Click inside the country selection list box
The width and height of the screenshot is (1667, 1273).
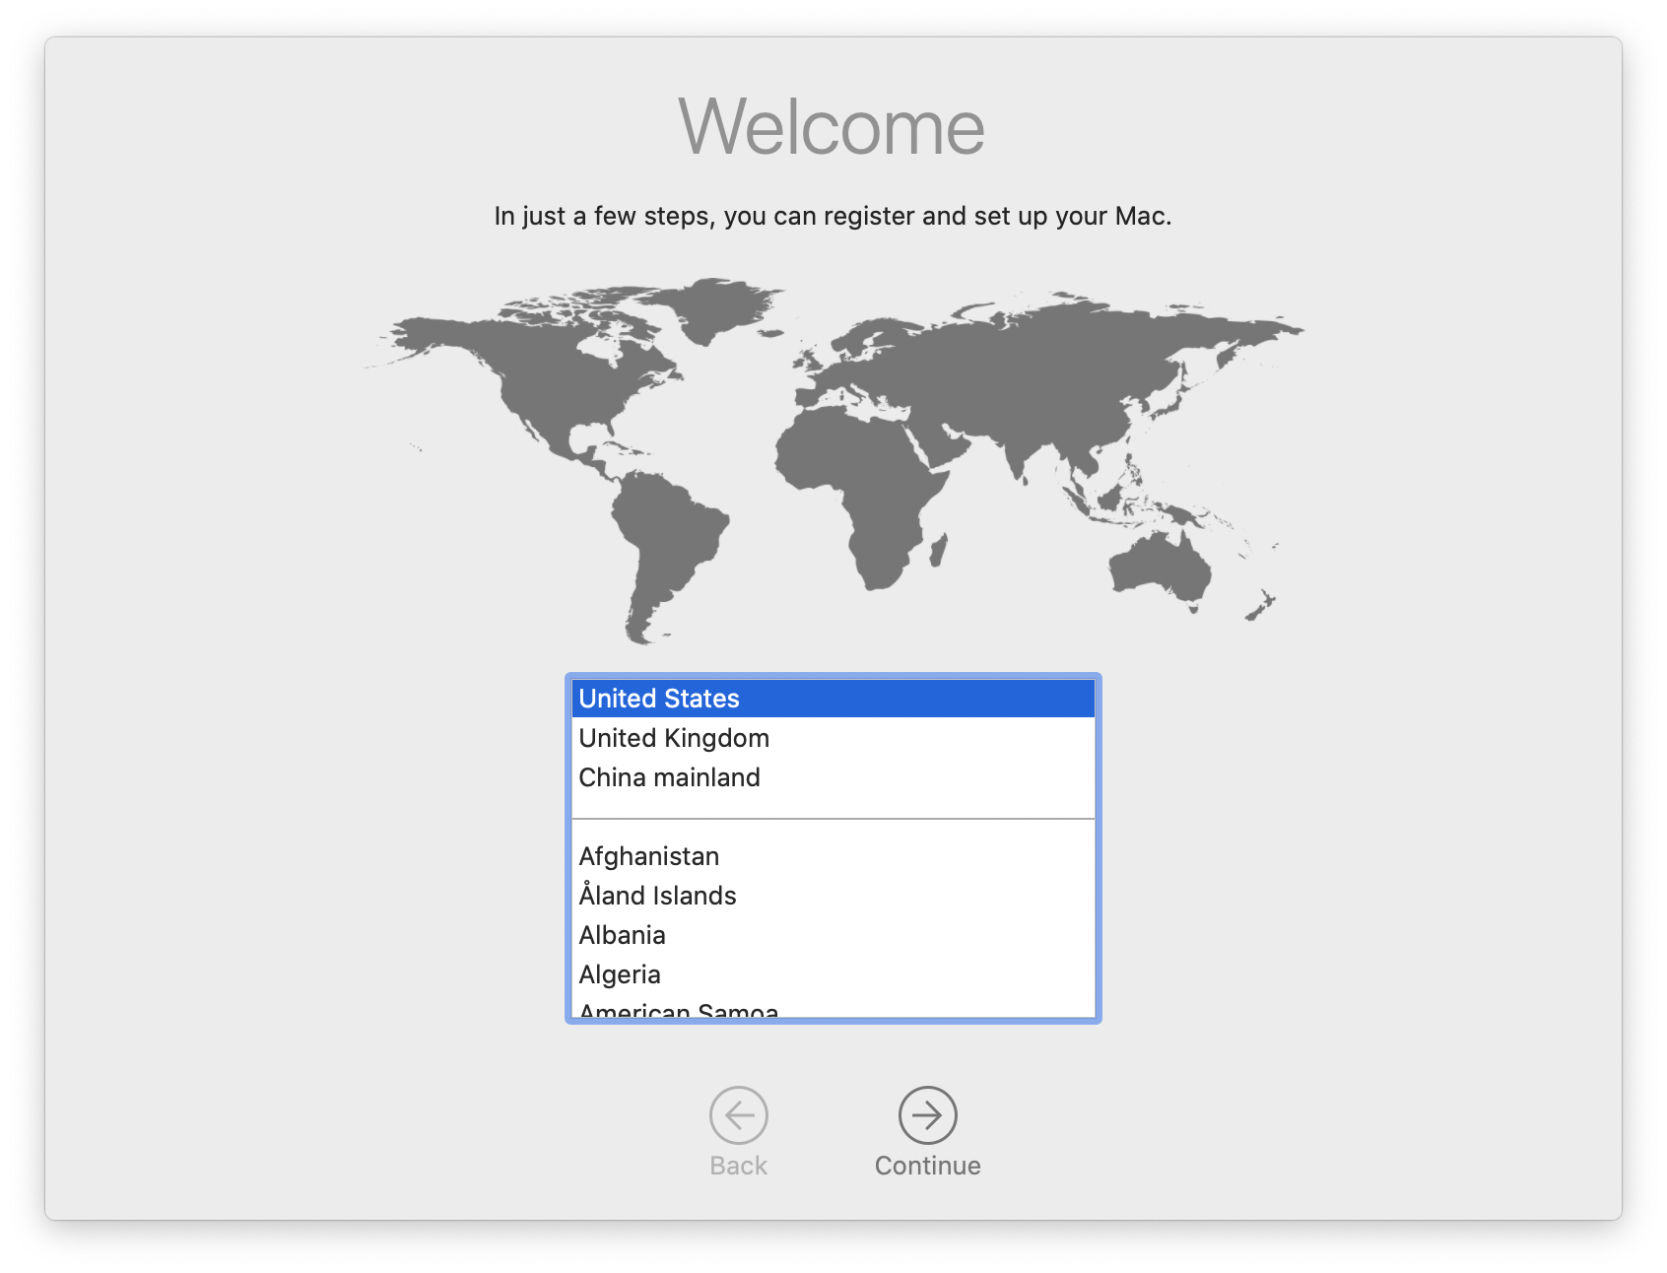833,847
